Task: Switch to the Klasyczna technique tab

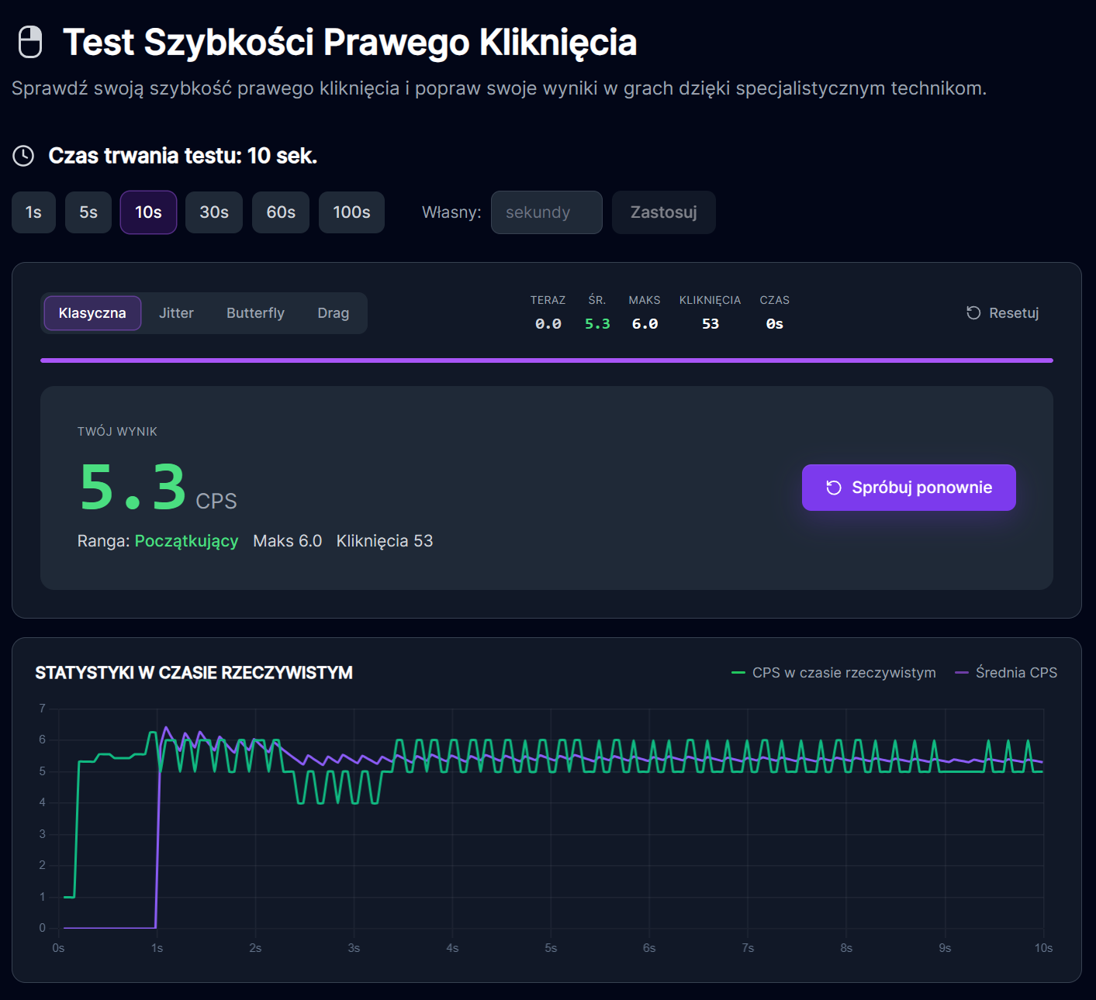Action: pos(92,313)
